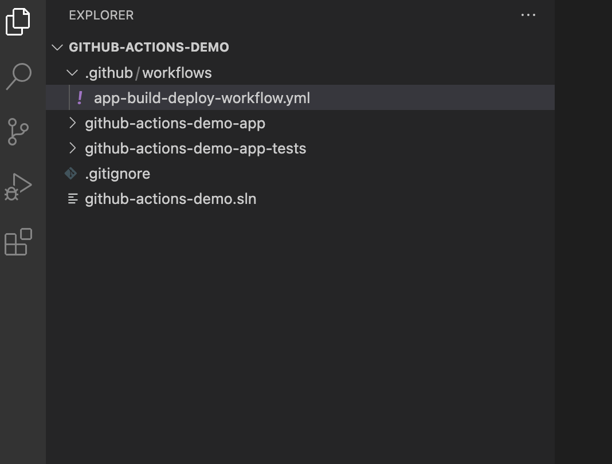Viewport: 612px width, 464px height.
Task: Open the Source Control view icon
Action: click(x=18, y=131)
